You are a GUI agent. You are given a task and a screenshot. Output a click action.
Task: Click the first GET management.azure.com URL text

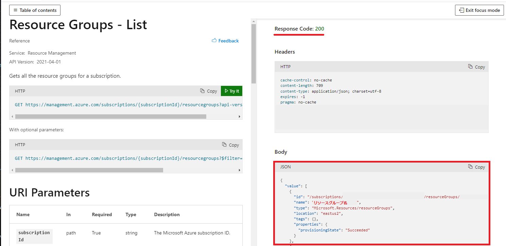click(x=134, y=105)
